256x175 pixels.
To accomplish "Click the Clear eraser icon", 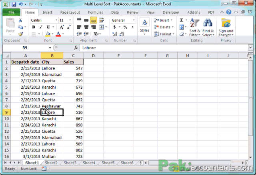I will click(182, 34).
